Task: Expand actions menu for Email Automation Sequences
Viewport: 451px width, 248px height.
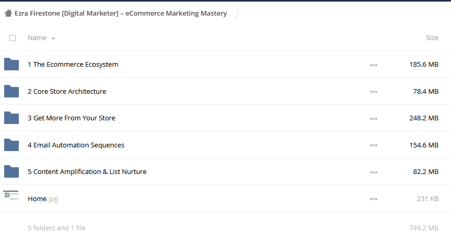Action: (374, 145)
